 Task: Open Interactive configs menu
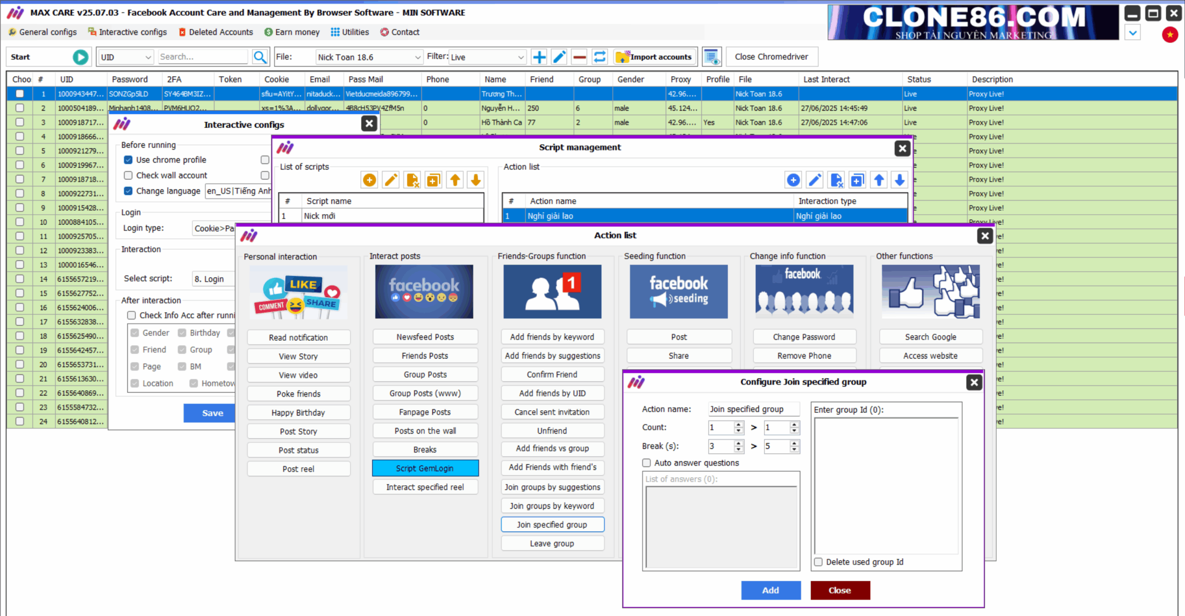(127, 32)
